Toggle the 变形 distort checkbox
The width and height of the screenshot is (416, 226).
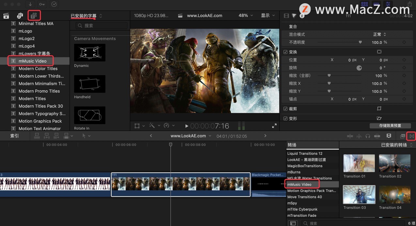click(285, 119)
